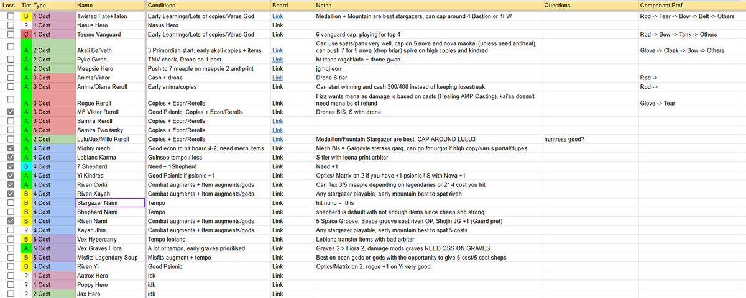Select the Anima/Diana Reroll name cell
Screen dimensions: 746x298
tap(110, 86)
